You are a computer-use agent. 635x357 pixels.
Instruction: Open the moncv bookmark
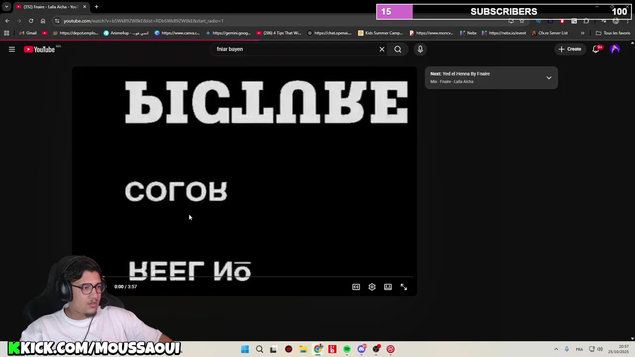[431, 33]
